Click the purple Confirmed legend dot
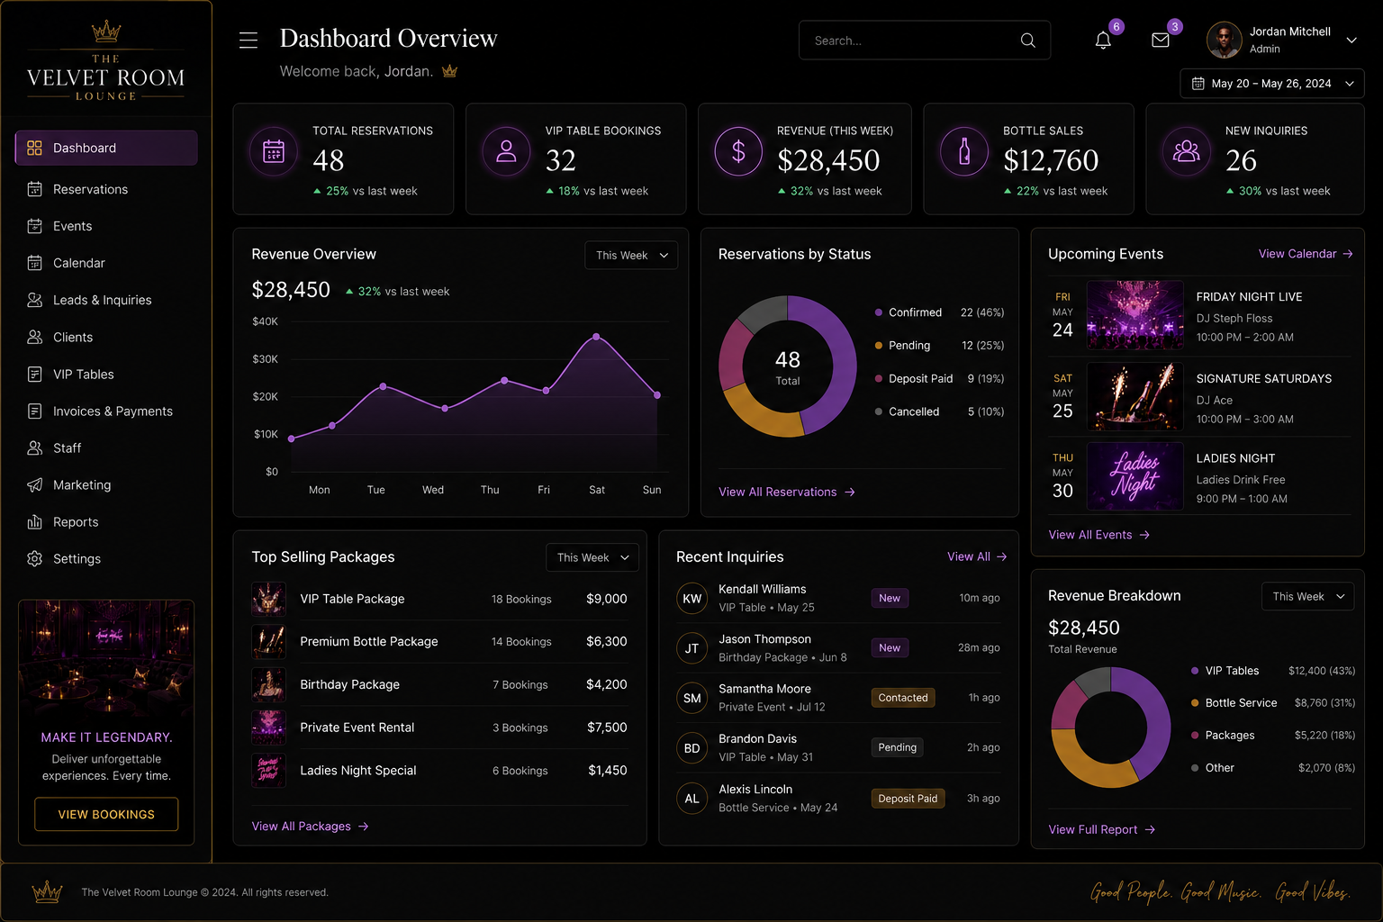This screenshot has width=1383, height=922. click(x=879, y=312)
